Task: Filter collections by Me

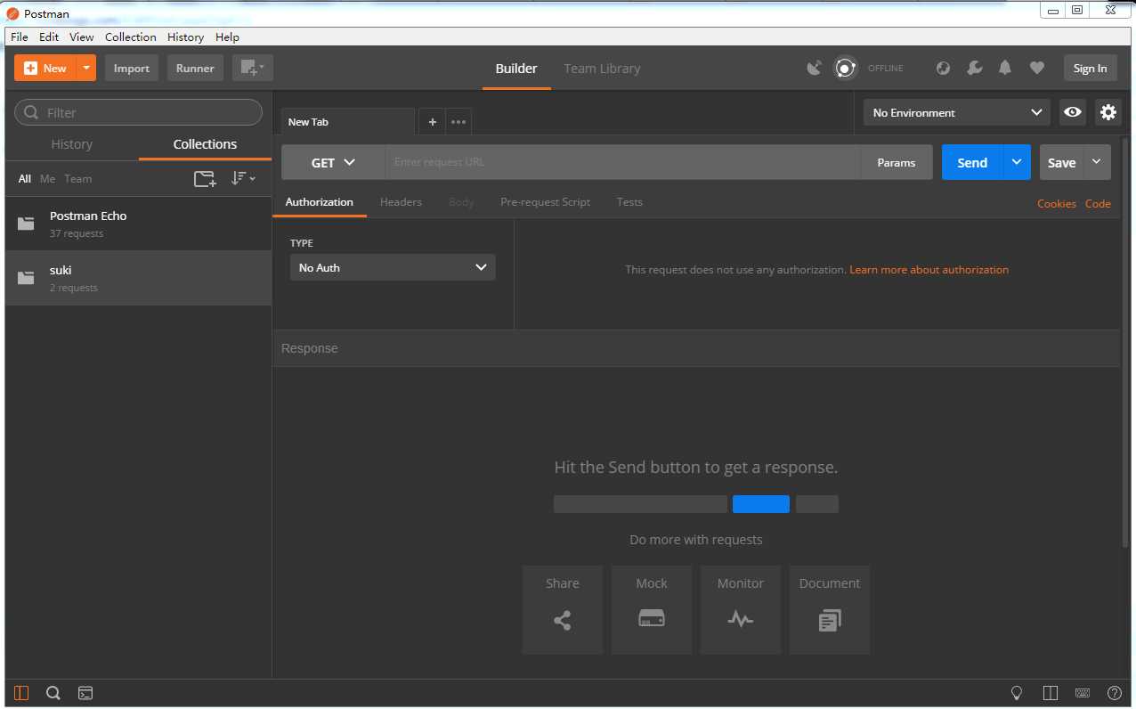Action: (x=48, y=179)
